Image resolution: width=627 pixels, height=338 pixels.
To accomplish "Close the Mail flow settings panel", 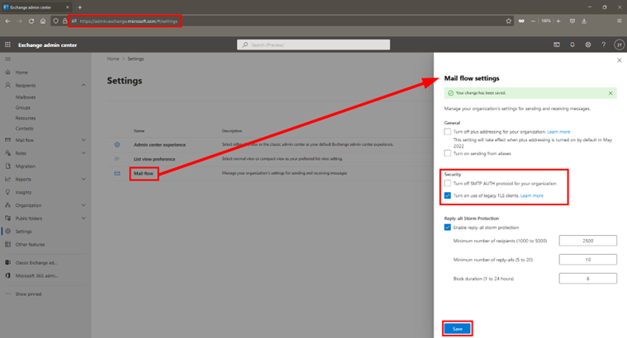I will point(619,60).
